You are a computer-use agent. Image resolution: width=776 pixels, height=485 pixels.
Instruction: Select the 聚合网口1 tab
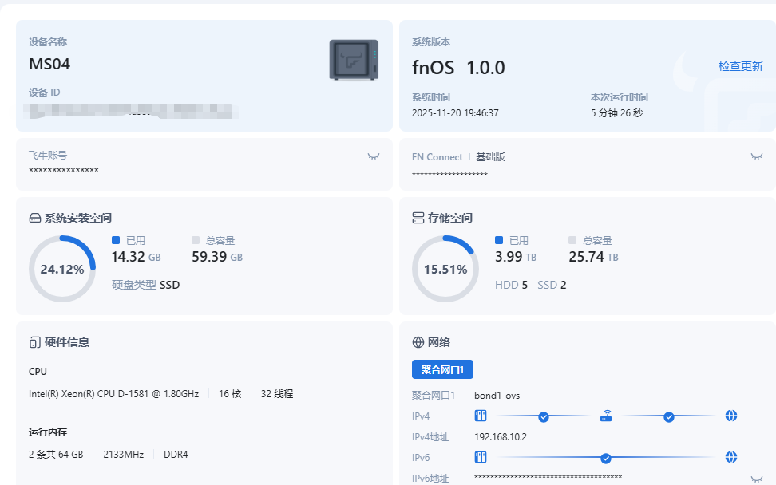(443, 369)
